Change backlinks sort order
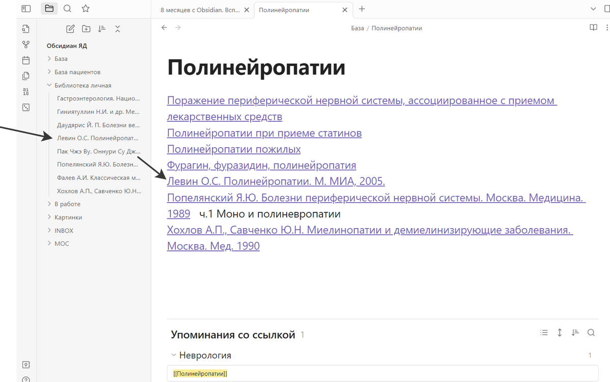 (575, 333)
